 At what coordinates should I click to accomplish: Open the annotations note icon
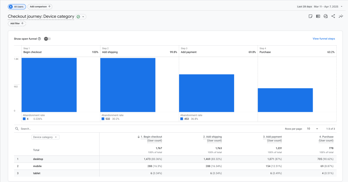click(310, 16)
